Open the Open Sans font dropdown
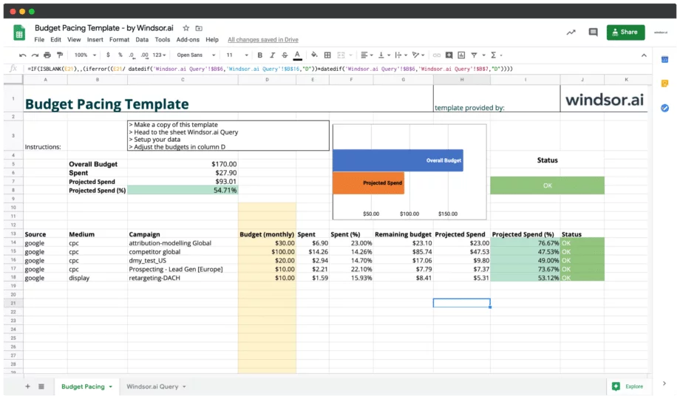 (x=196, y=55)
